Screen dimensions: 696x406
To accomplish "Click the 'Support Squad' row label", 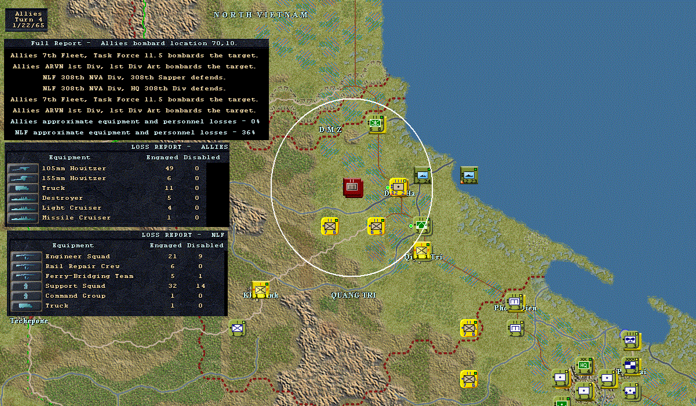I will point(75,286).
